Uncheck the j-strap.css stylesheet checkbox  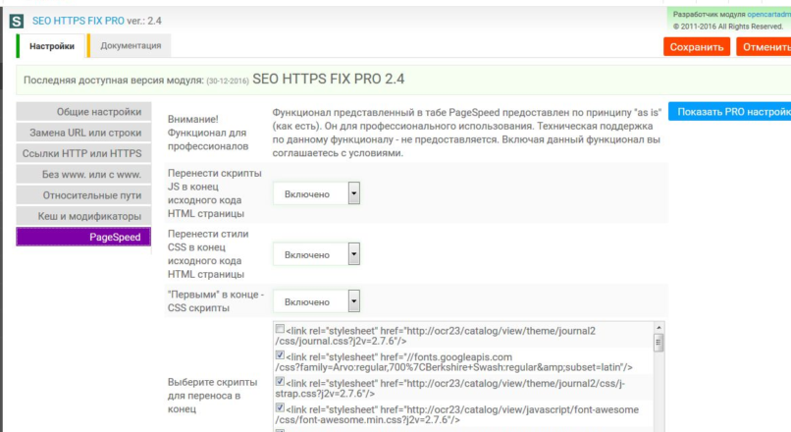point(280,382)
